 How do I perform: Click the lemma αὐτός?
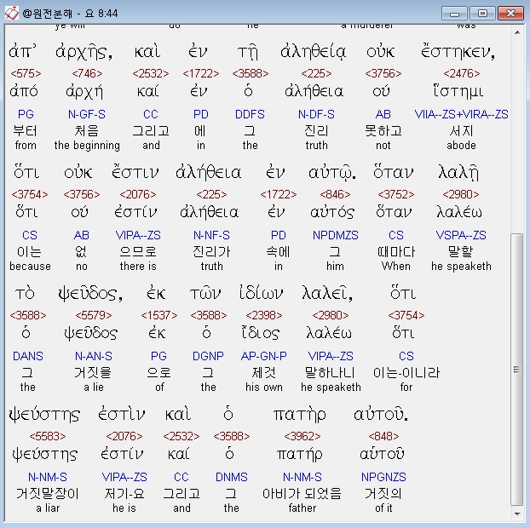coord(332,213)
